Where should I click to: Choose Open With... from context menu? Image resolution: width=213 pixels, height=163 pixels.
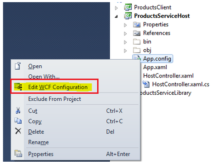[x=44, y=77]
